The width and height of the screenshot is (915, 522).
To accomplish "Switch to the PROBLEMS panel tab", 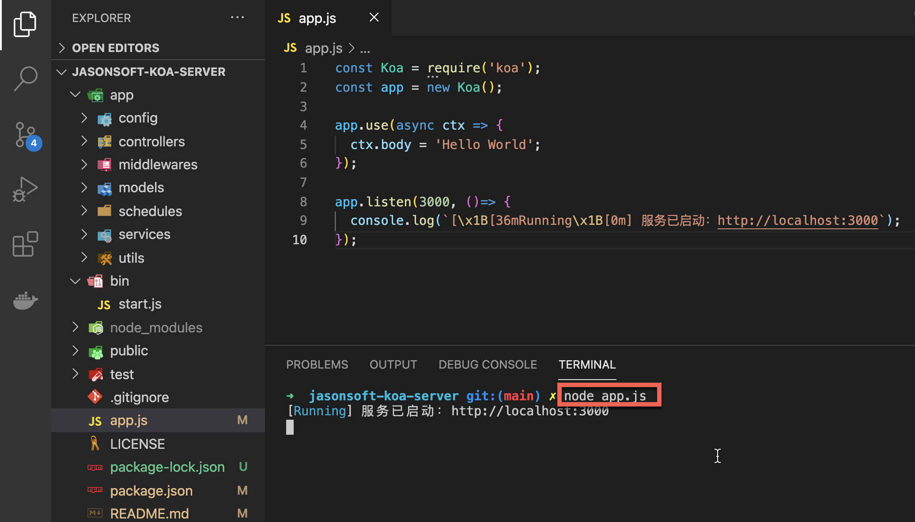I will click(x=317, y=365).
